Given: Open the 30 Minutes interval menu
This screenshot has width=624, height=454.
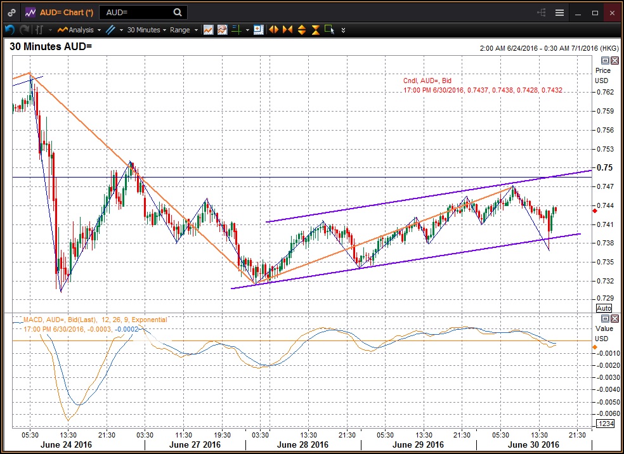Looking at the screenshot, I should coord(146,30).
